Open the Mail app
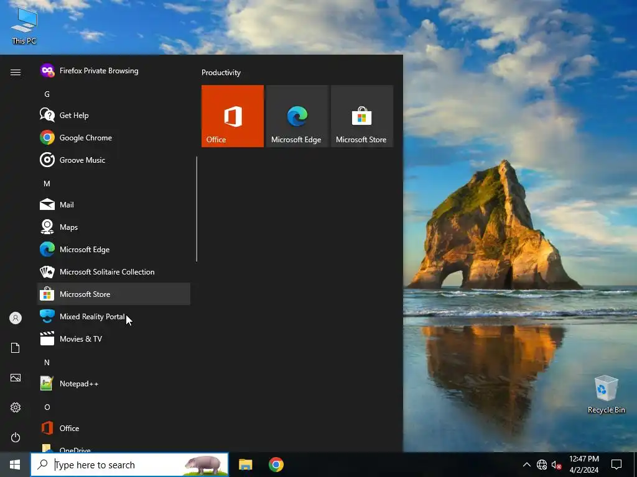 pyautogui.click(x=114, y=204)
